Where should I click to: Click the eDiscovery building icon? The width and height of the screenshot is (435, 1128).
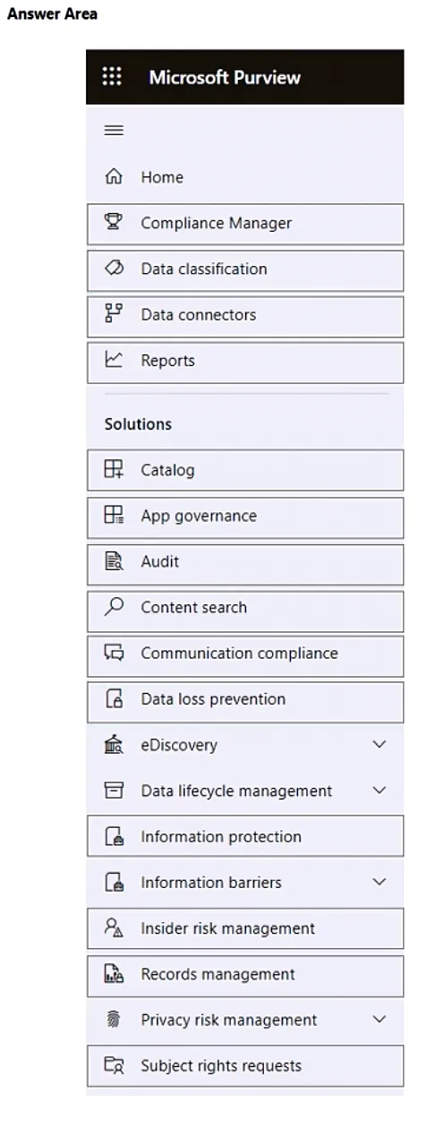(x=114, y=745)
